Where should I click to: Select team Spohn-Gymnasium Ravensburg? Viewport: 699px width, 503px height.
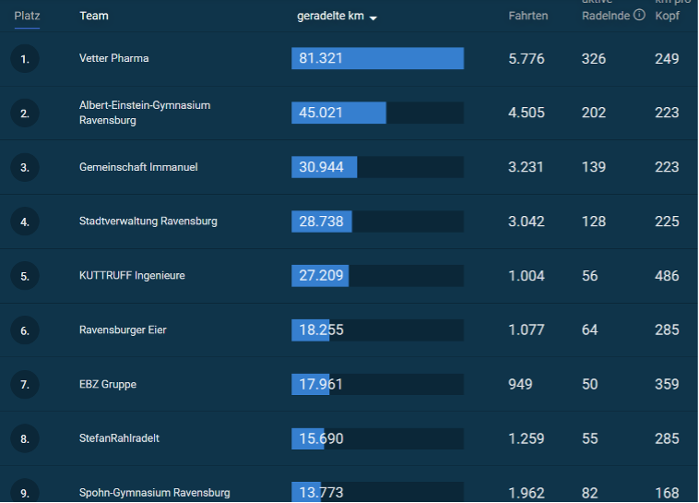[x=155, y=493]
